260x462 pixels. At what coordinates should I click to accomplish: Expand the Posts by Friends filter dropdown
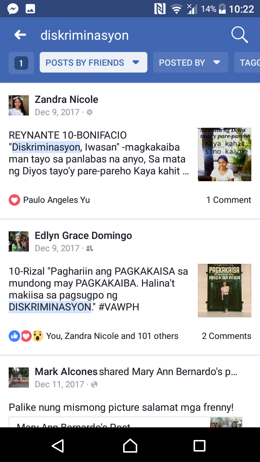94,62
